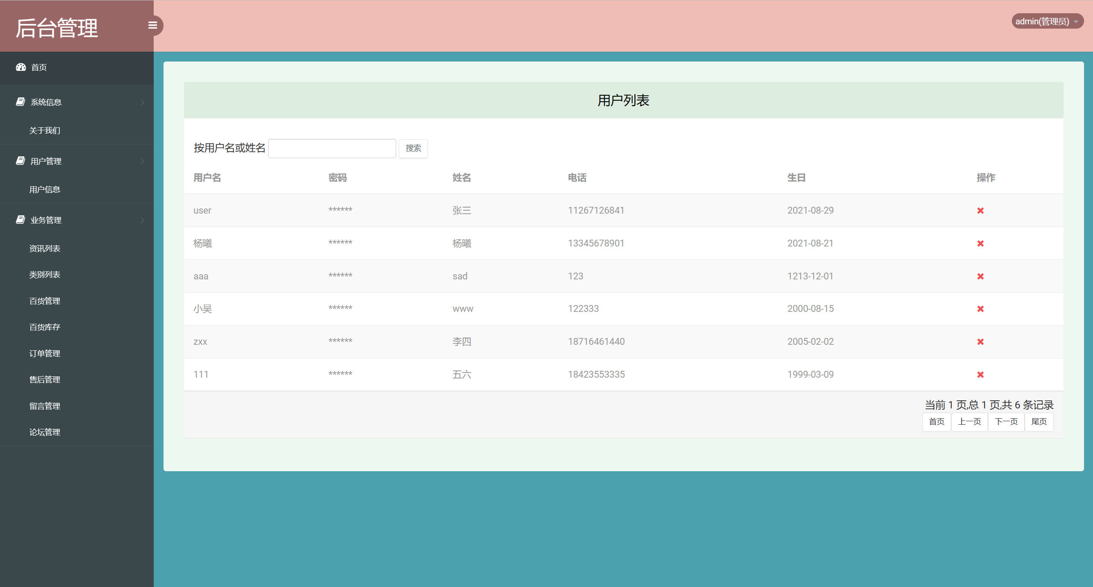Select 论坛管理 from the sidebar
1093x587 pixels.
[x=44, y=432]
